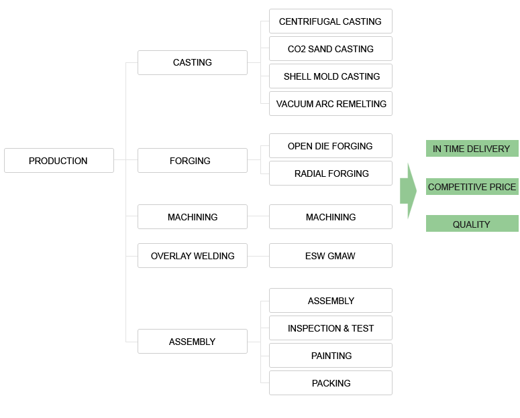The height and width of the screenshot is (418, 520).
Task: Select the FORGING category box
Action: pos(193,160)
